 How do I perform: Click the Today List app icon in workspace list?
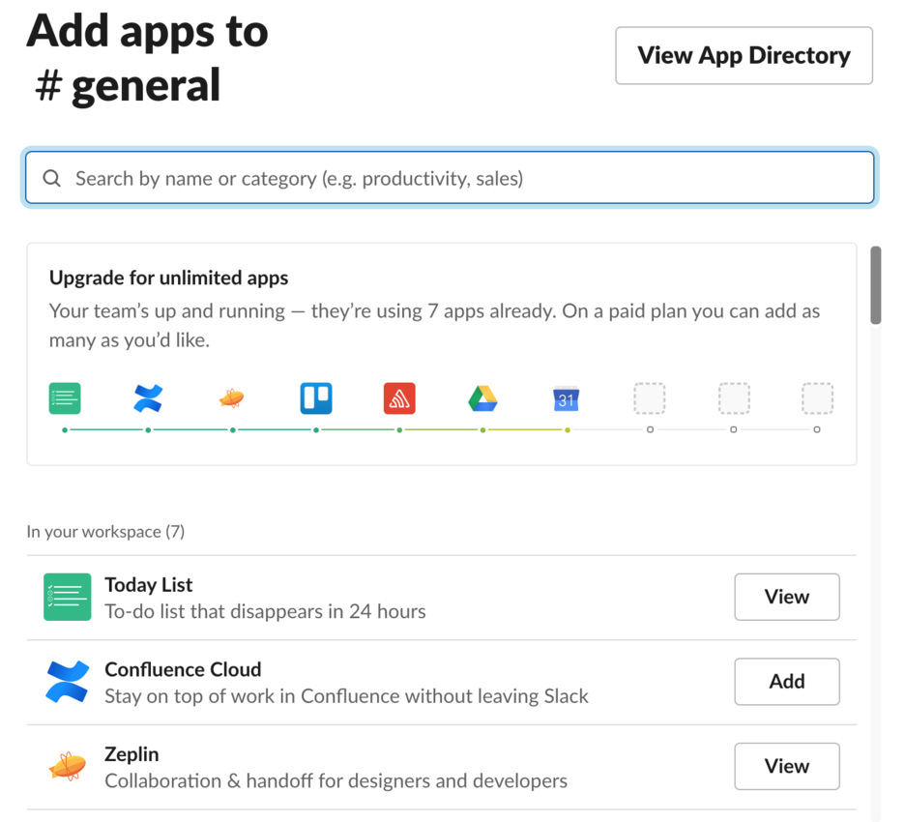(67, 597)
